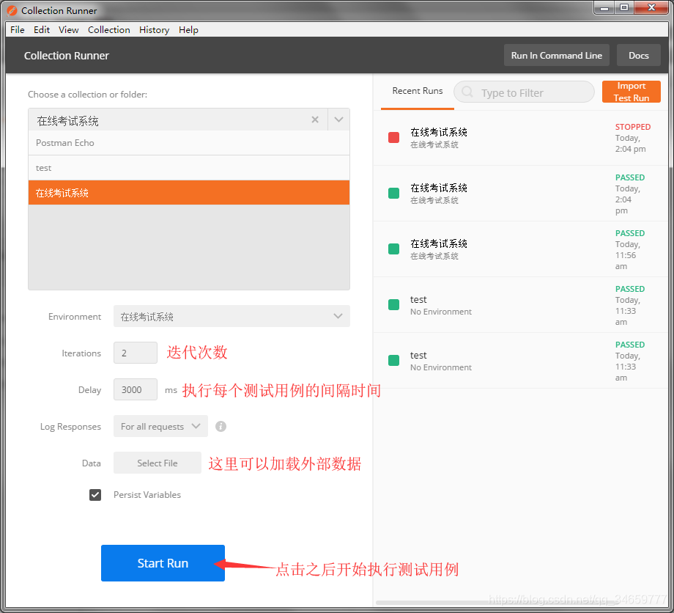Open the STOPPED run from 2:04 pm
The image size is (674, 613).
(x=521, y=138)
